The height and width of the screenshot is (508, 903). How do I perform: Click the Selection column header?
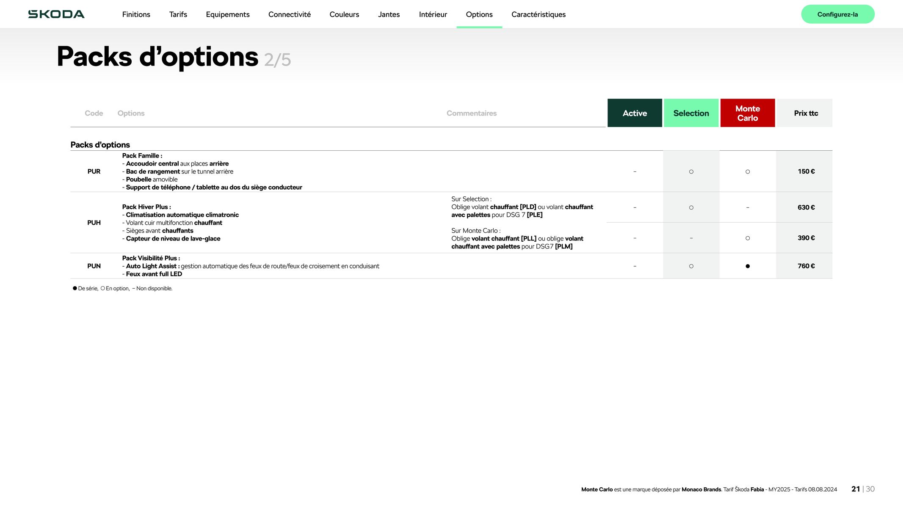pyautogui.click(x=691, y=113)
